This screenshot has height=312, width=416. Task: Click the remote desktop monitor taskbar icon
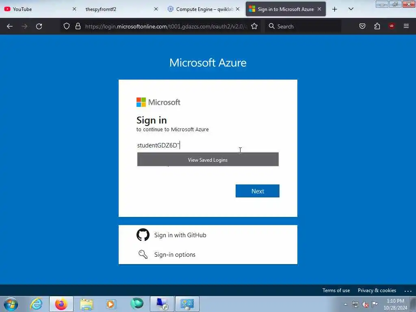coord(162,304)
